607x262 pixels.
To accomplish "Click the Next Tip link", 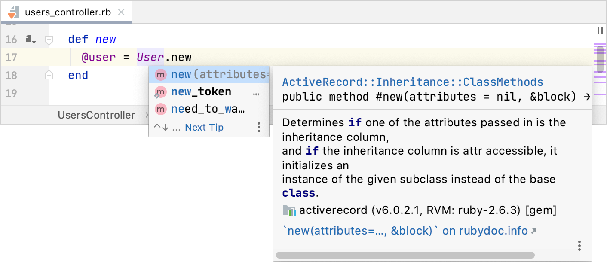I will coord(204,127).
